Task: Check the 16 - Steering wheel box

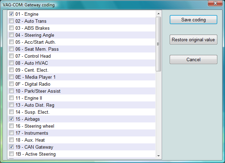Action: pyautogui.click(x=11, y=126)
